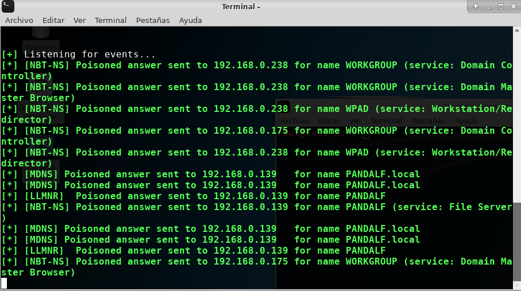Maximize the Terminal window

pyautogui.click(x=501, y=6)
